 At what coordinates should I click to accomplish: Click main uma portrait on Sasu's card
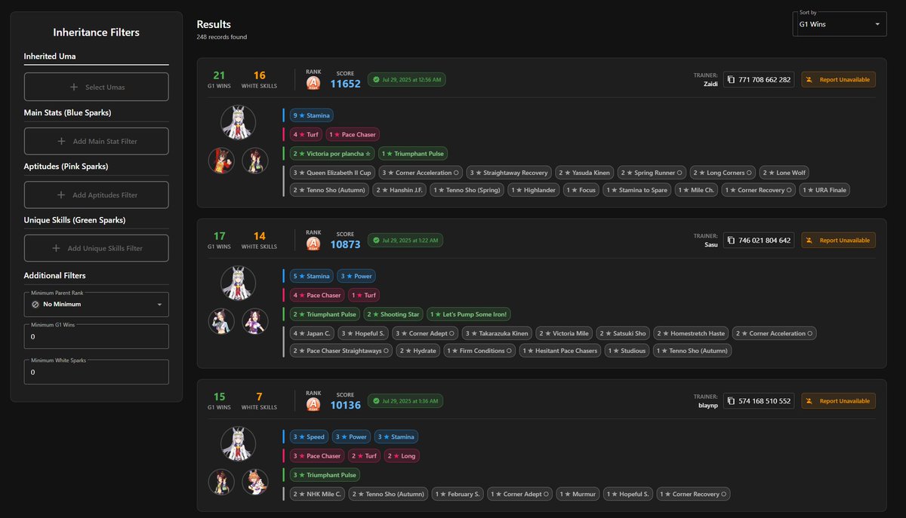[238, 284]
